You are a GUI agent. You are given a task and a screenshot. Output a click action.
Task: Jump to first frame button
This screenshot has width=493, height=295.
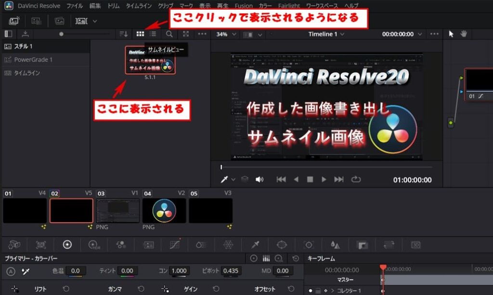pyautogui.click(x=281, y=180)
